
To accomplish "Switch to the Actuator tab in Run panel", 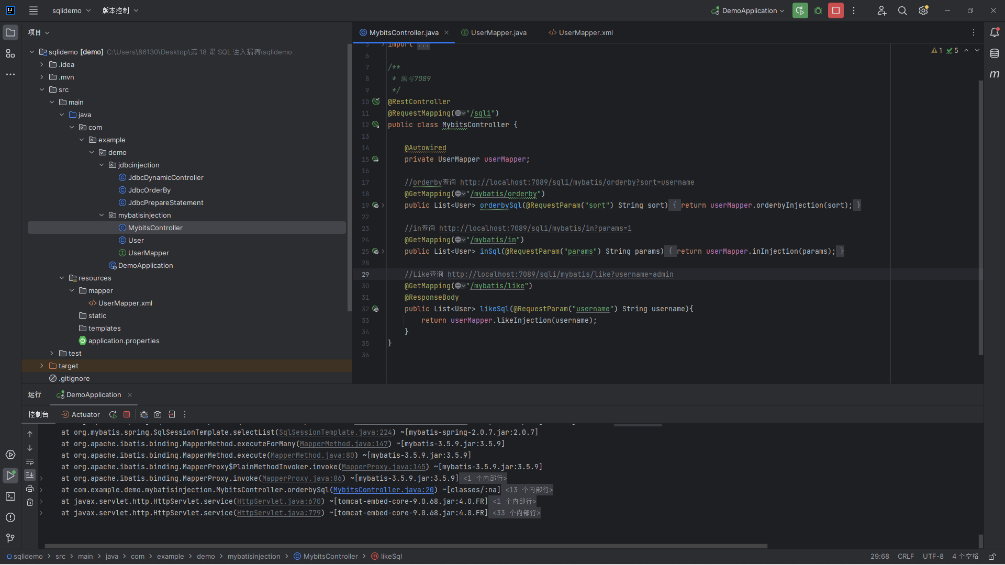I will (81, 414).
